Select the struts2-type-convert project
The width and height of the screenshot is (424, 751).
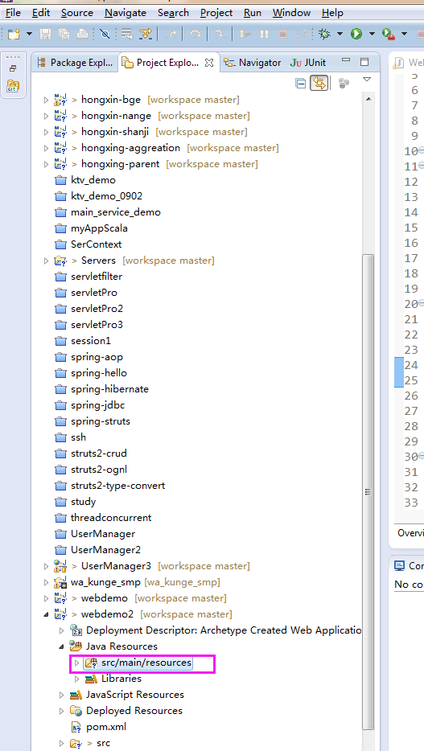tap(117, 486)
